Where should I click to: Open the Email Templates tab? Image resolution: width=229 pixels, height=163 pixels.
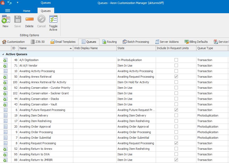click(x=63, y=42)
